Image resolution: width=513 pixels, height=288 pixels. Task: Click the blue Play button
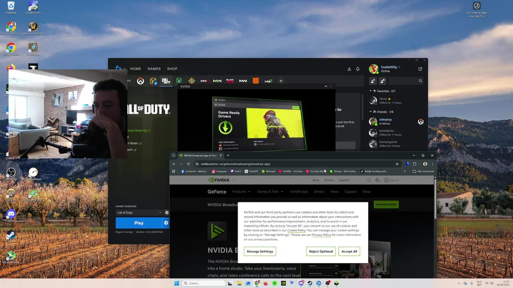tap(139, 223)
